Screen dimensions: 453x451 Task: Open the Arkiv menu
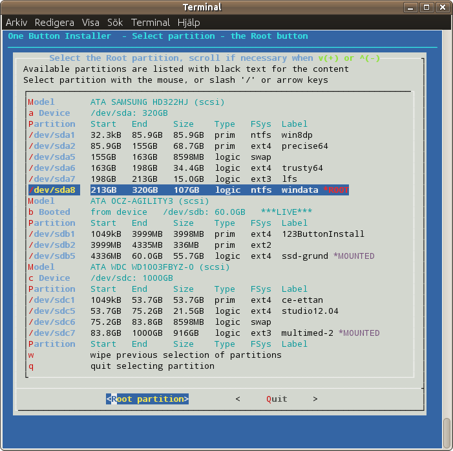coord(16,22)
